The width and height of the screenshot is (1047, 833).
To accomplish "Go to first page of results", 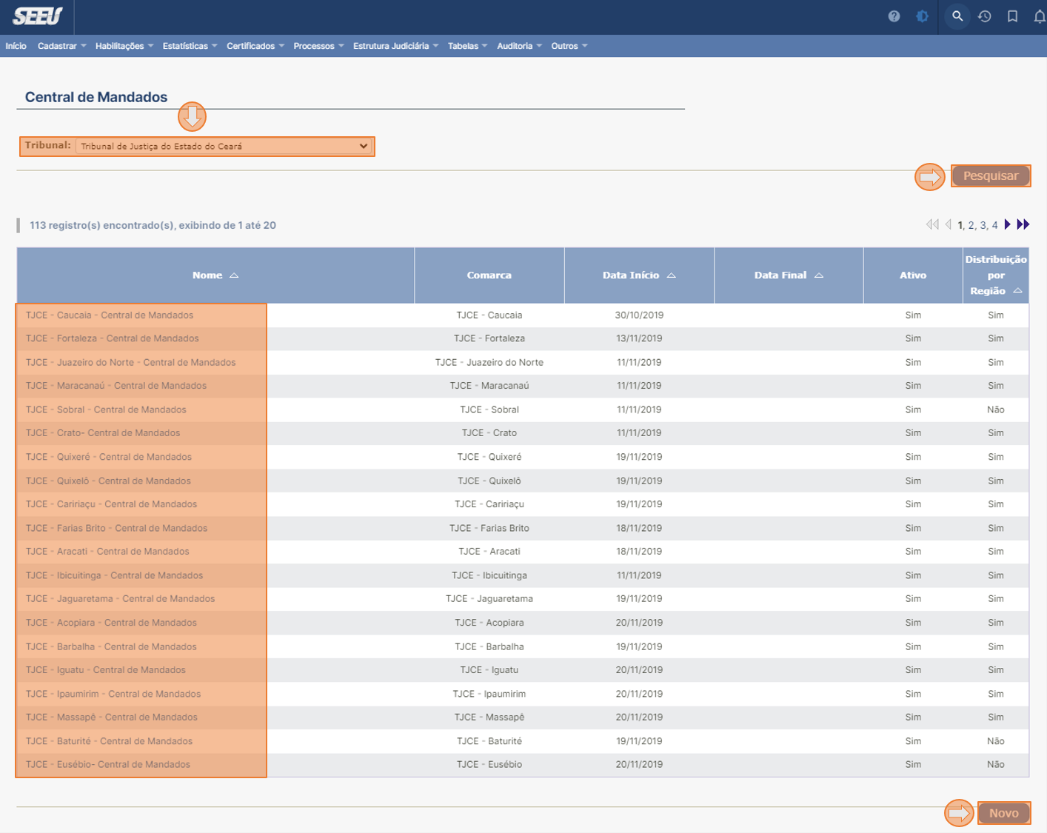I will (932, 224).
